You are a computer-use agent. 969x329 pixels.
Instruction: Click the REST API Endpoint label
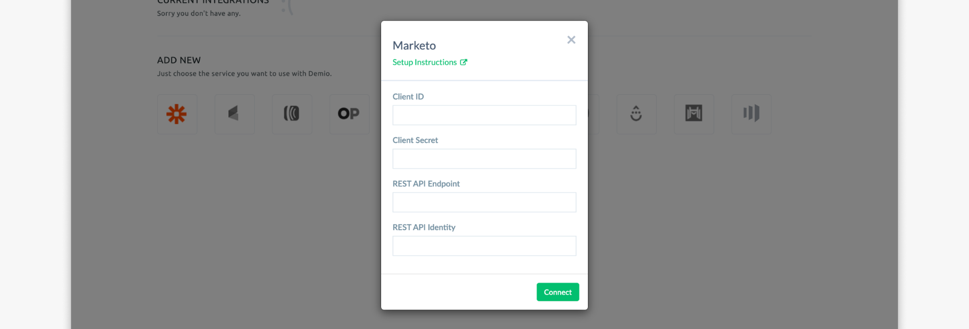pos(426,183)
